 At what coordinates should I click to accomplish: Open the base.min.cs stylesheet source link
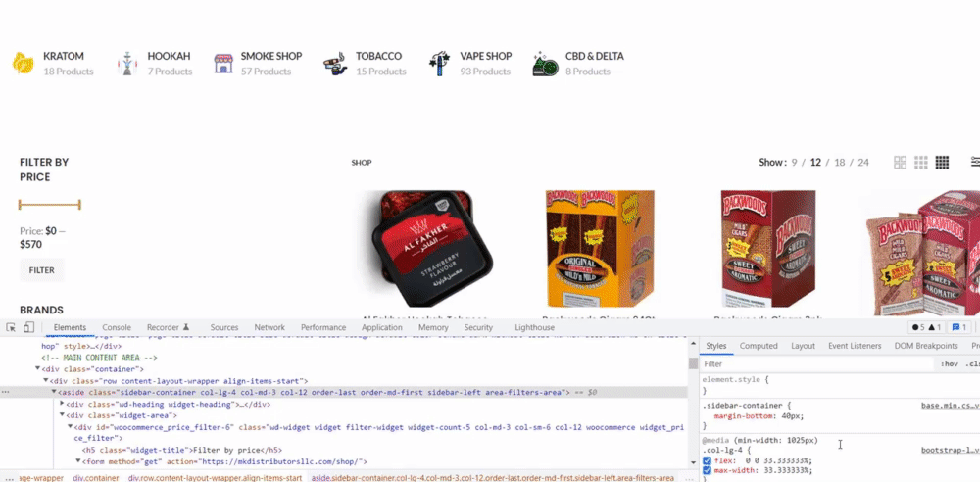950,406
